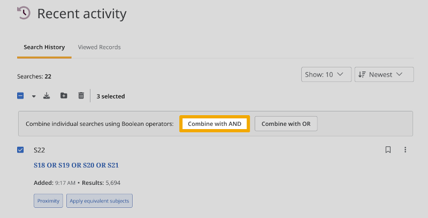Click the Proximity tag

48,201
